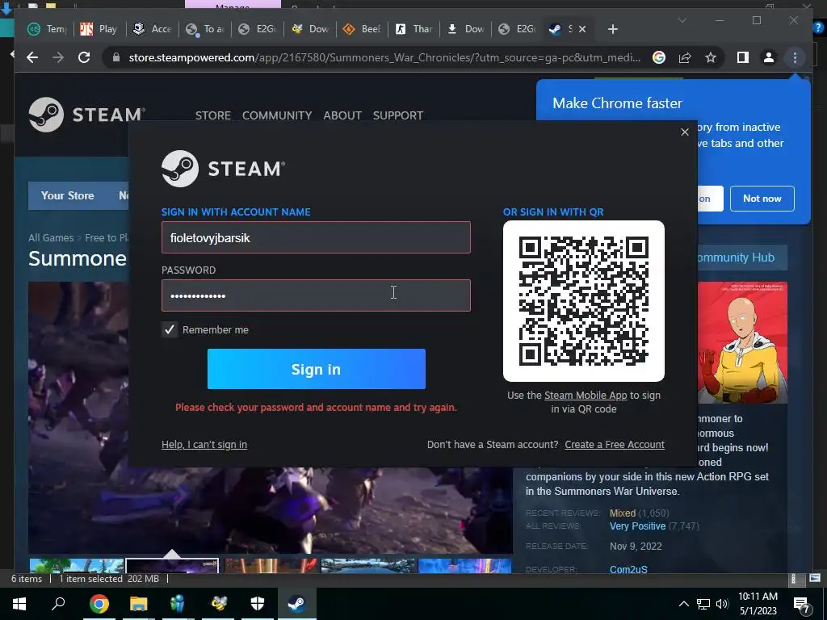Viewport: 827px width, 620px height.
Task: Open the Chrome side panel icon
Action: (743, 57)
